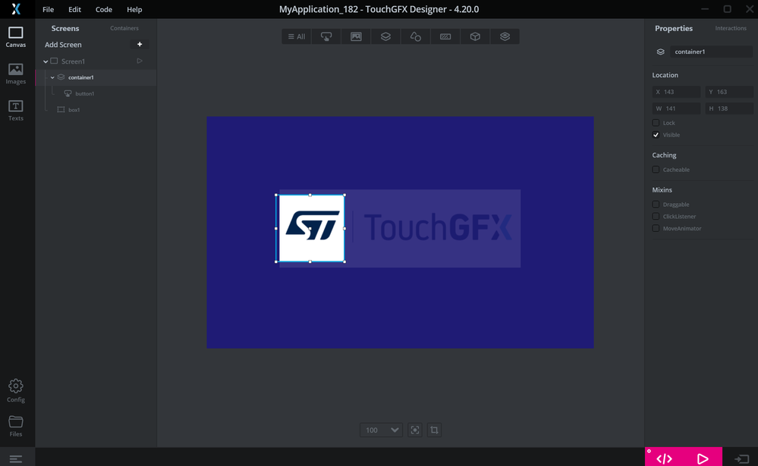Viewport: 758px width, 466px height.
Task: Switch to the Properties tab
Action: point(674,28)
